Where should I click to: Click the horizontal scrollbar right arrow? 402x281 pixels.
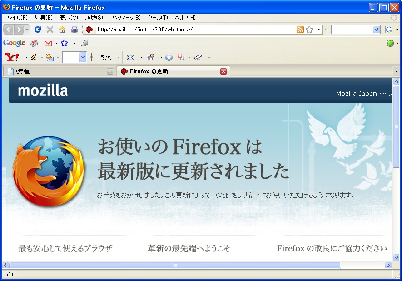pyautogui.click(x=388, y=266)
